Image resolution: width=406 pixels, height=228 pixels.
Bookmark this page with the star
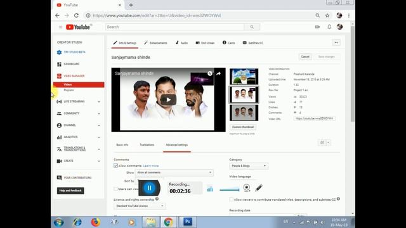[x=327, y=15]
